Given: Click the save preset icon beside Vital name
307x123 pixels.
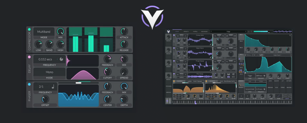Looking at the screenshot, I should (249, 31).
